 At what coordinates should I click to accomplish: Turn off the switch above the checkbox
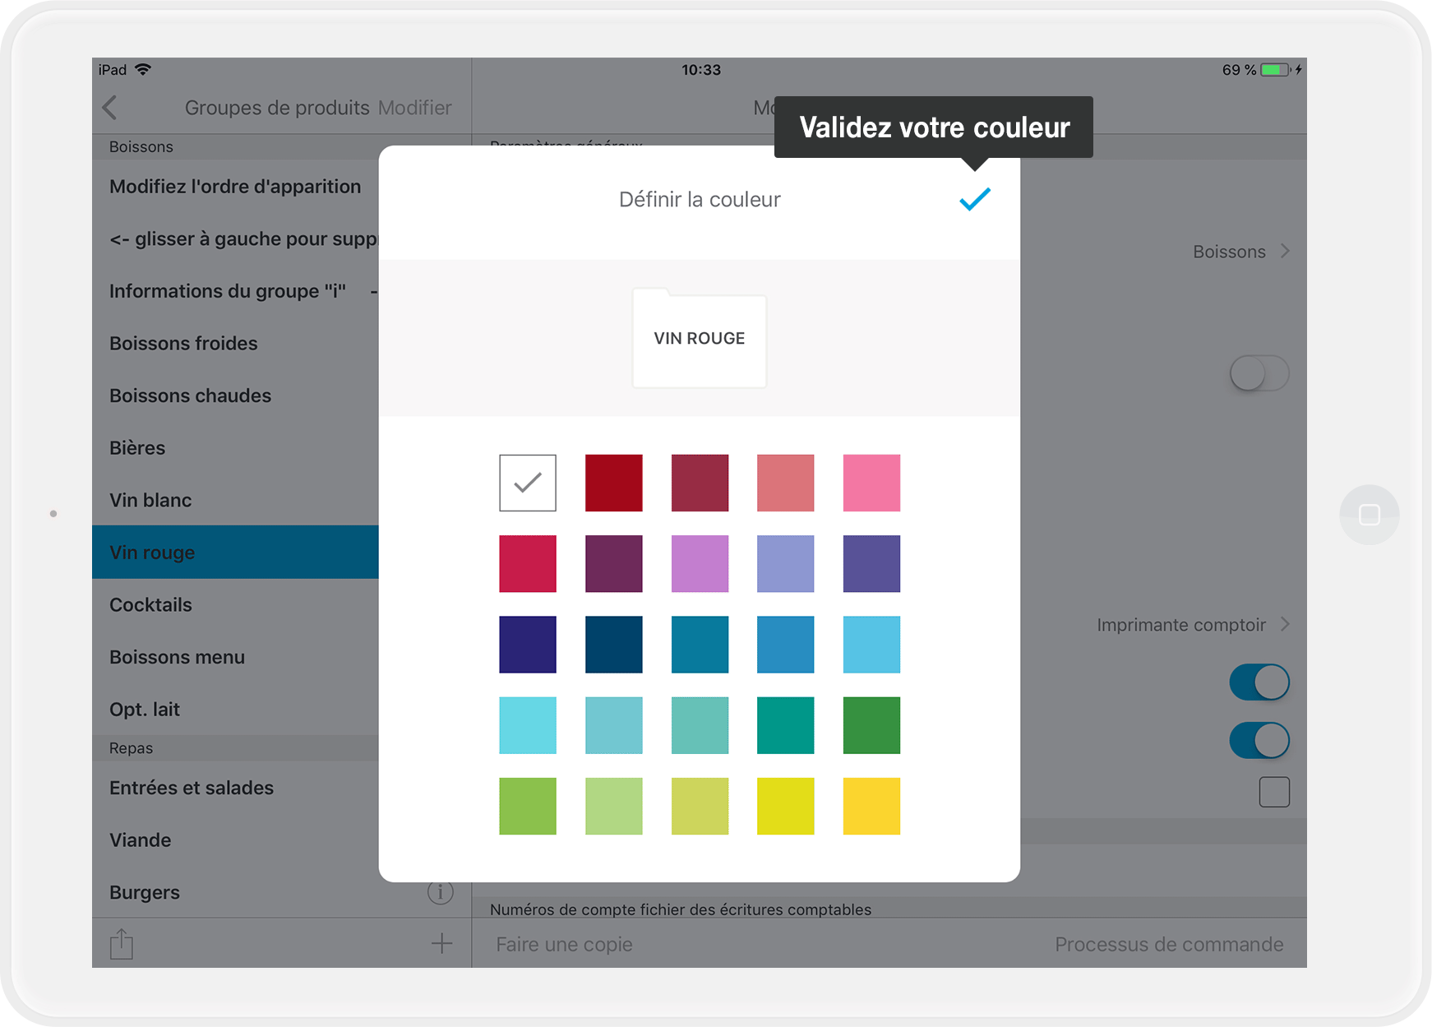pyautogui.click(x=1259, y=740)
